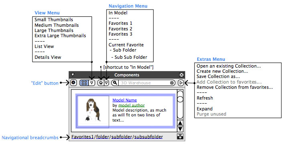Select Details View in View Menu
289x146 pixels.
point(48,57)
